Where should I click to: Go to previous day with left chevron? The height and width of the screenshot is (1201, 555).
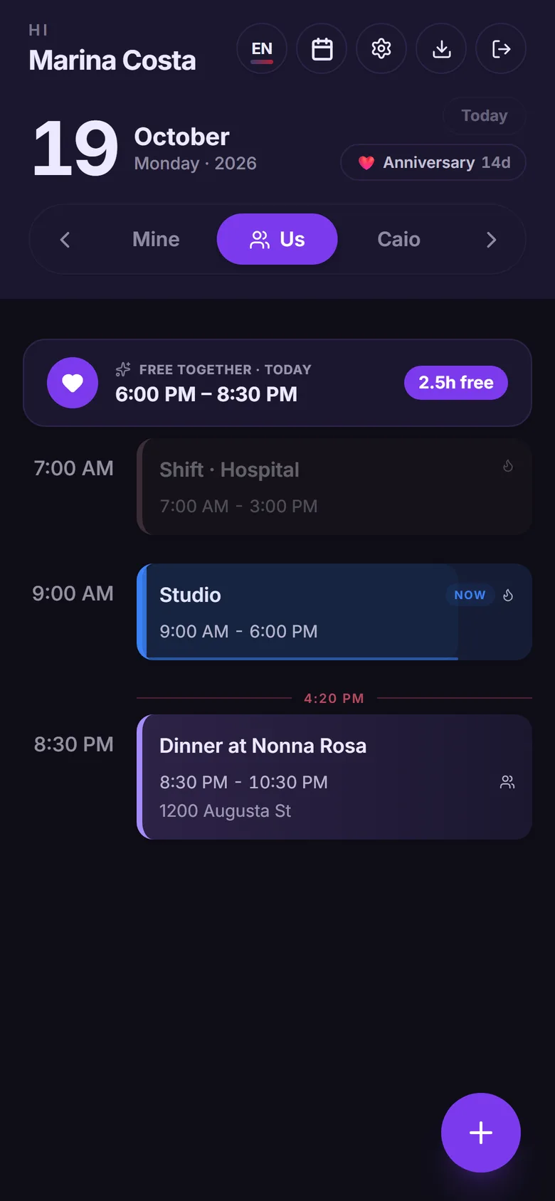point(65,240)
